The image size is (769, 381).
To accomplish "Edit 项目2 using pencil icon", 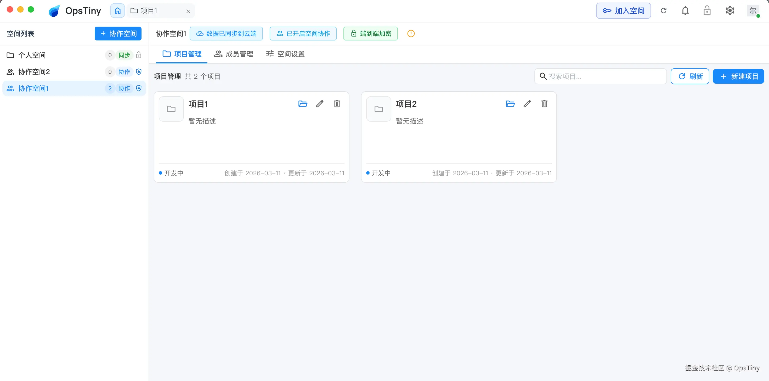I will click(527, 104).
